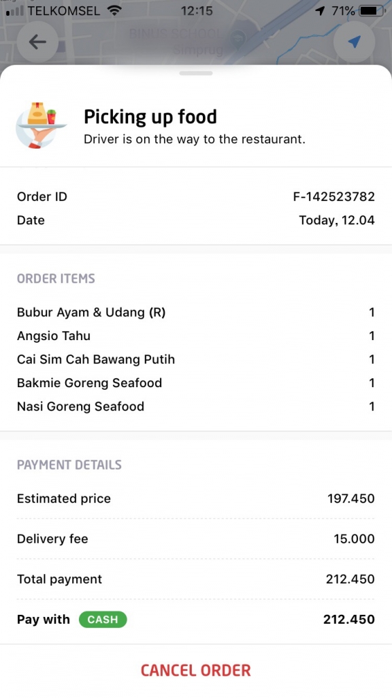The image size is (392, 698).
Task: Select the Order ID F-142523782
Action: point(333,196)
